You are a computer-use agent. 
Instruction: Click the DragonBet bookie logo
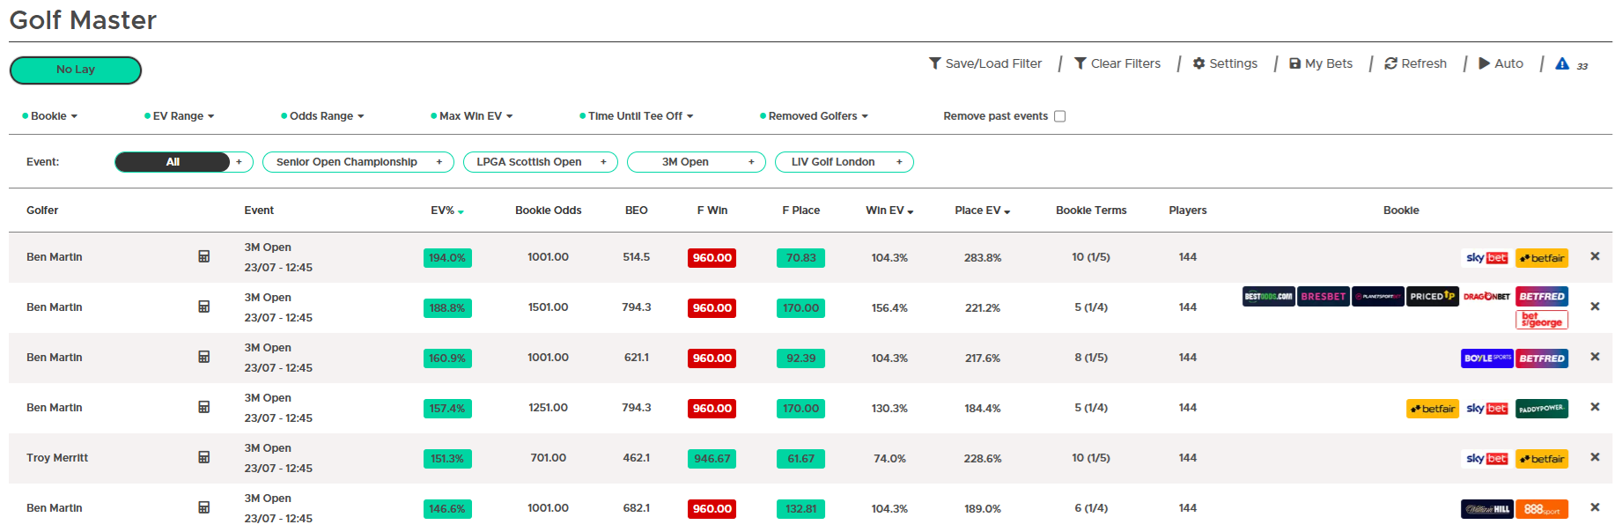click(x=1486, y=297)
